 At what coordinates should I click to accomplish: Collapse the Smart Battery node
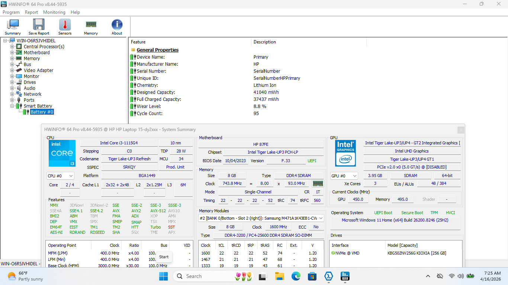(12, 106)
